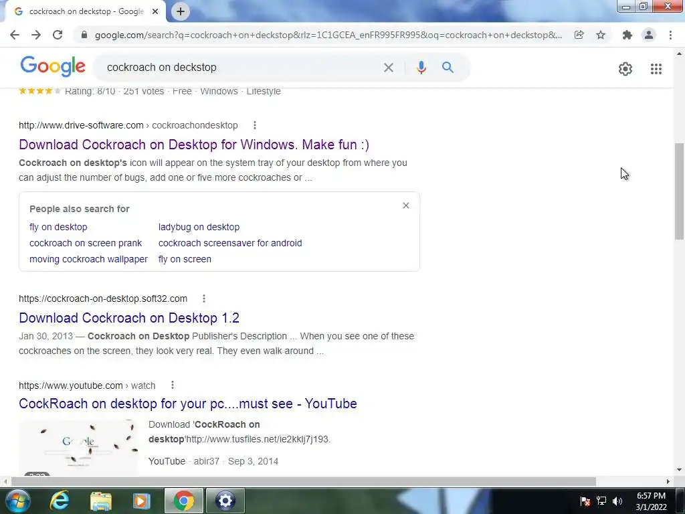The width and height of the screenshot is (685, 514).
Task: View site info via padlock icon
Action: (84, 35)
